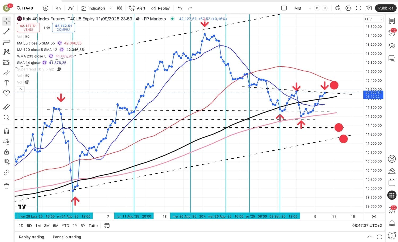Create an Alert
Screen dimensions: 398x242
tap(137, 8)
